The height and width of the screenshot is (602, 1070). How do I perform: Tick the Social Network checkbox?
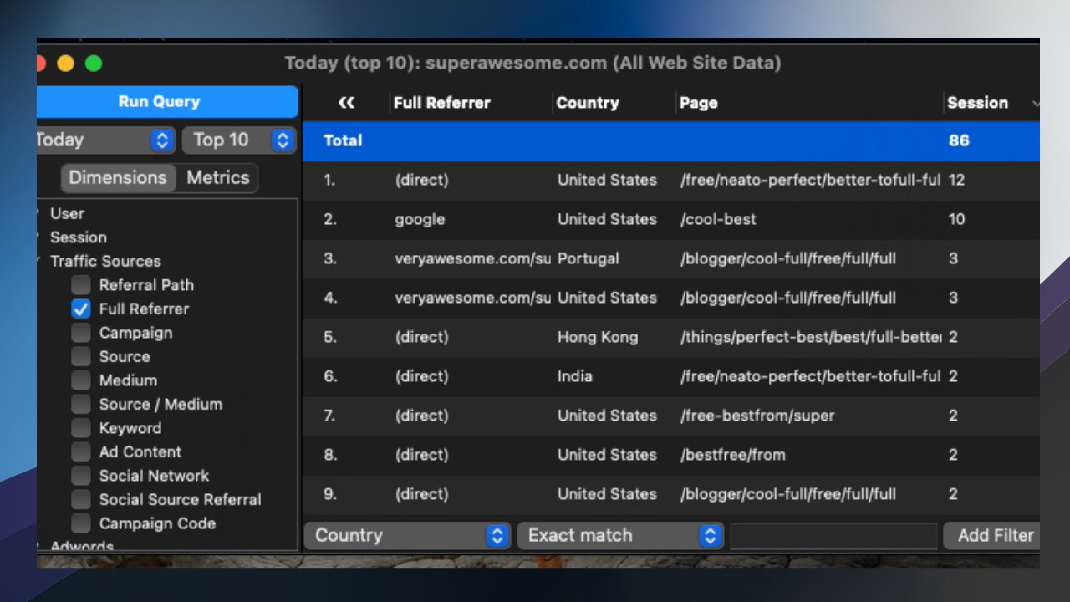tap(81, 476)
